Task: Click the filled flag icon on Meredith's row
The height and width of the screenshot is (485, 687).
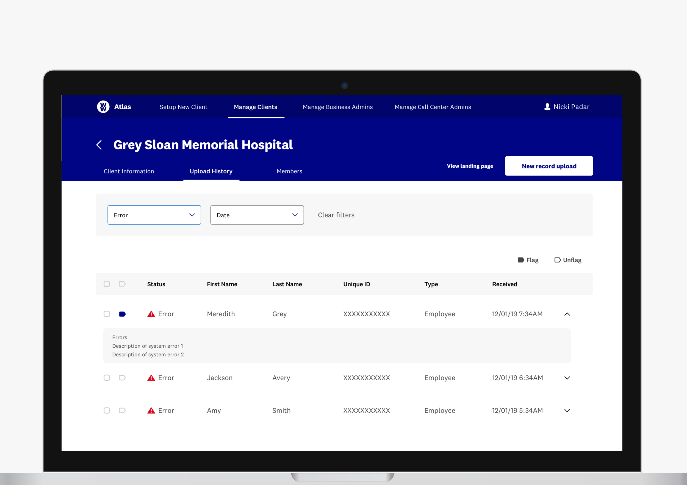Action: pyautogui.click(x=122, y=314)
